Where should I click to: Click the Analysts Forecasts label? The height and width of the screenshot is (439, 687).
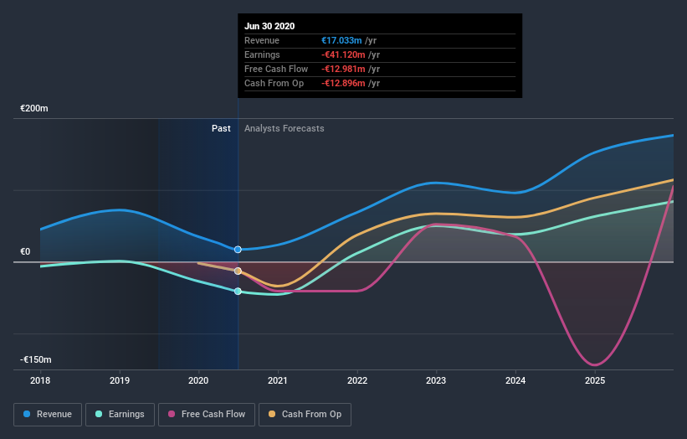[x=285, y=128]
